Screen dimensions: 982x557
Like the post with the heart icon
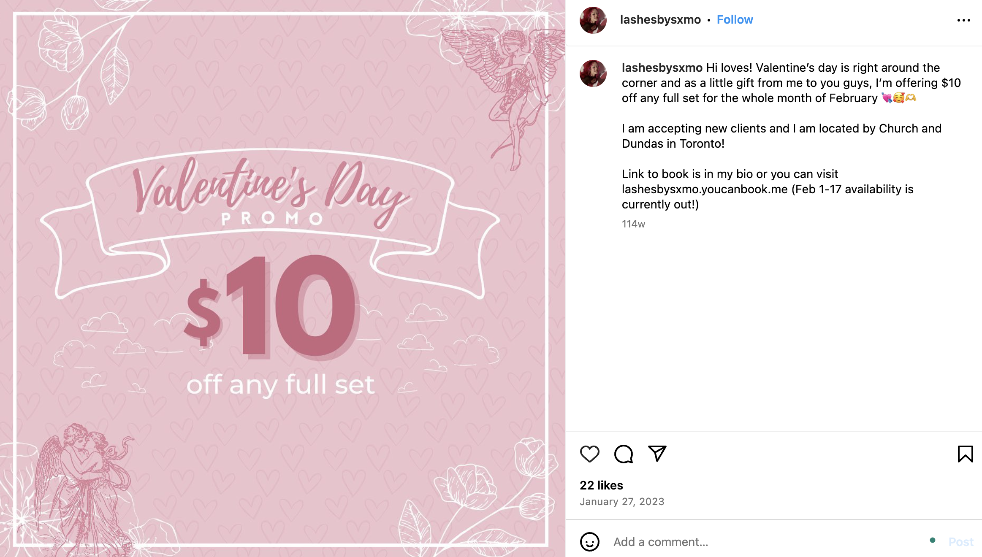pyautogui.click(x=590, y=454)
